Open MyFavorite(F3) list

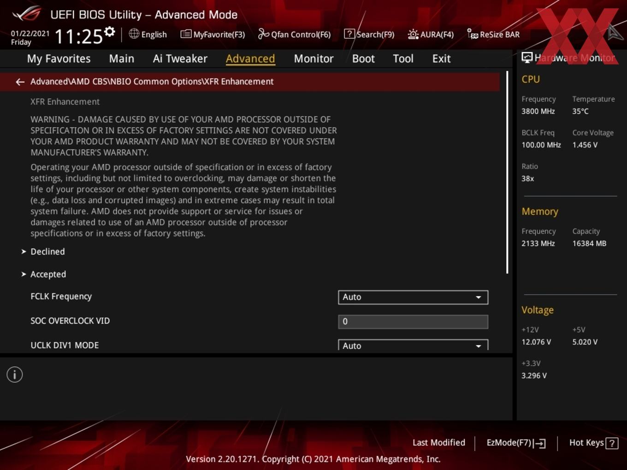point(213,34)
